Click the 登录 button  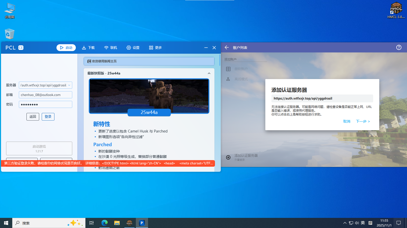tap(48, 117)
